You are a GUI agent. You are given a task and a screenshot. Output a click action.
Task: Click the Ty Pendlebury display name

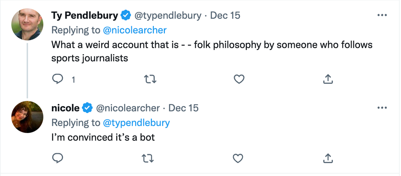click(x=84, y=16)
